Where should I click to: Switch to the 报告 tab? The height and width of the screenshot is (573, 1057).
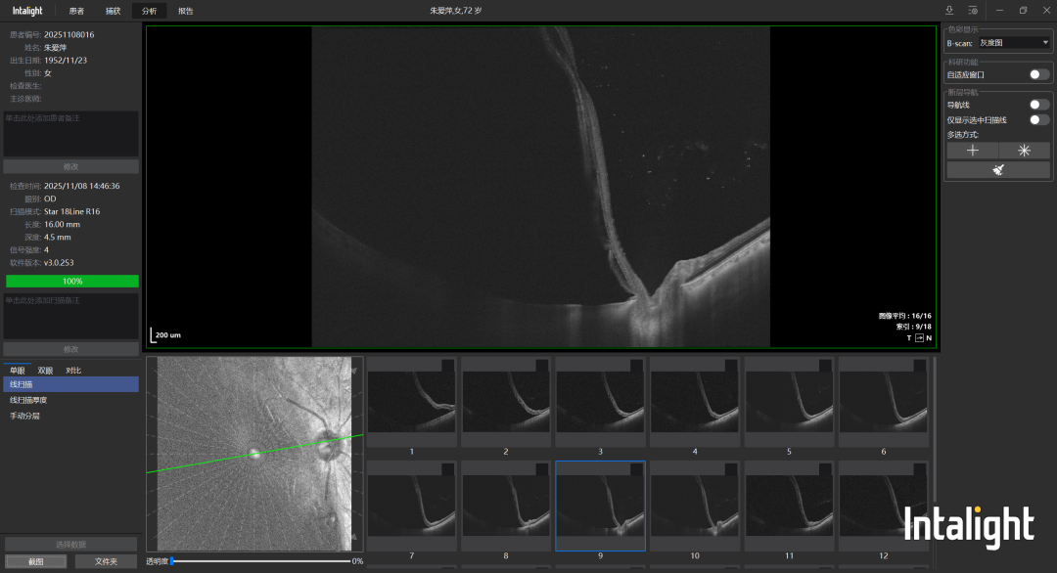186,11
